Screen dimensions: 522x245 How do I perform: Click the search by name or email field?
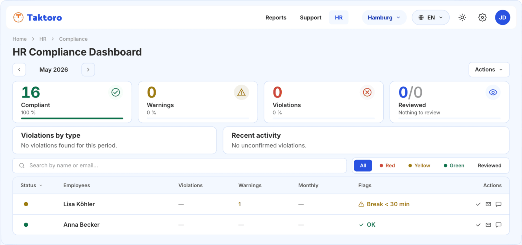(179, 166)
